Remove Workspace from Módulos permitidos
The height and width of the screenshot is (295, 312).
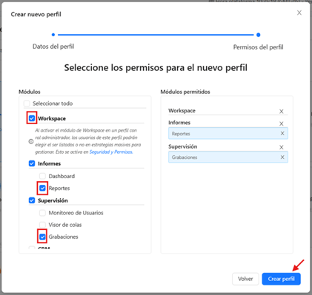282,112
